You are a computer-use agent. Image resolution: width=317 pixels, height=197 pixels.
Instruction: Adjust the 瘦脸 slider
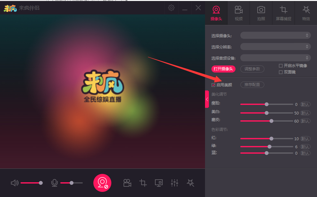click(x=267, y=104)
